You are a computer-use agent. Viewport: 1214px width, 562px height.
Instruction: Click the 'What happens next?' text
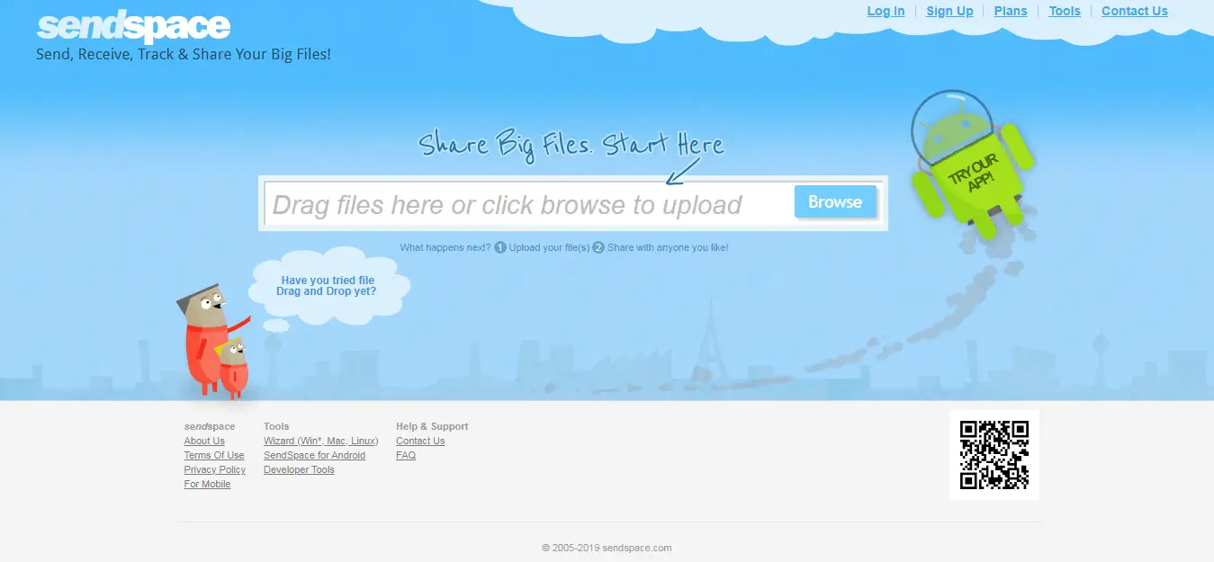point(445,247)
